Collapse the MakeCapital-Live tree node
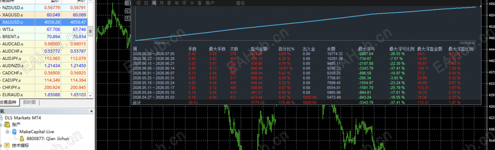Viewport: 495px width, 150px height. (7, 132)
